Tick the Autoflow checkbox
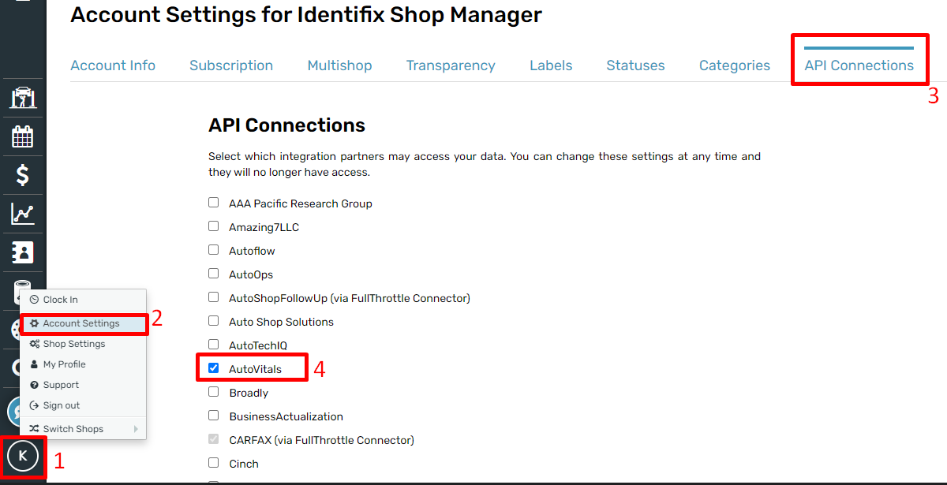The width and height of the screenshot is (947, 485). click(x=213, y=250)
